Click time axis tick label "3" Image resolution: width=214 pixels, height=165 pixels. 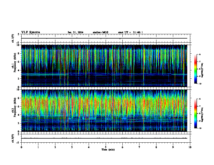pyautogui.click(x=72, y=147)
